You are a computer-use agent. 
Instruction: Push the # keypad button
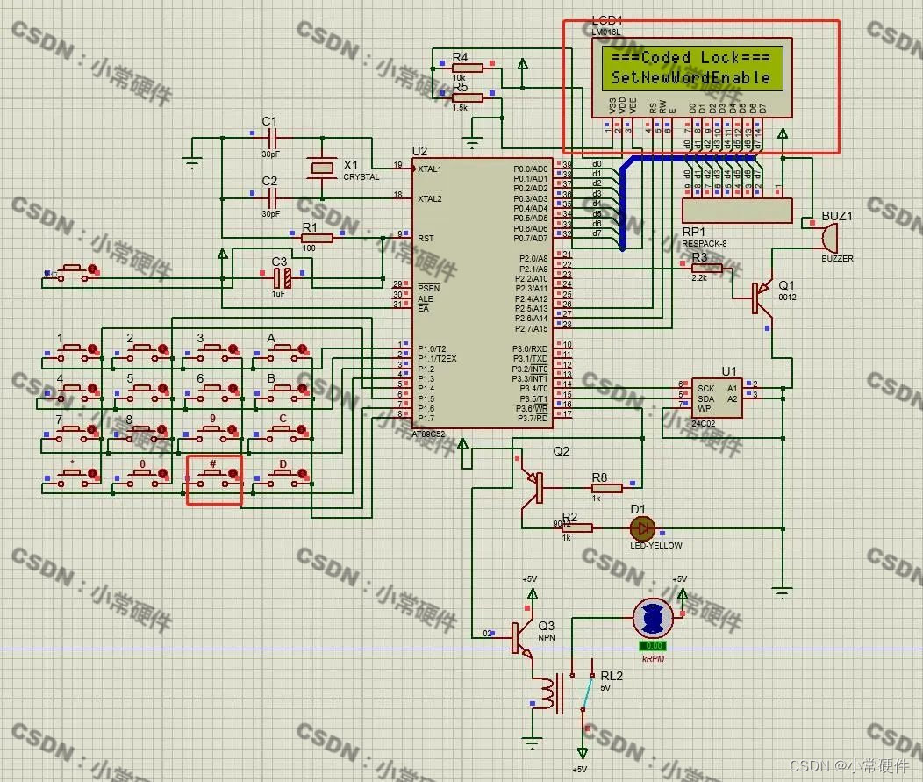pyautogui.click(x=213, y=477)
